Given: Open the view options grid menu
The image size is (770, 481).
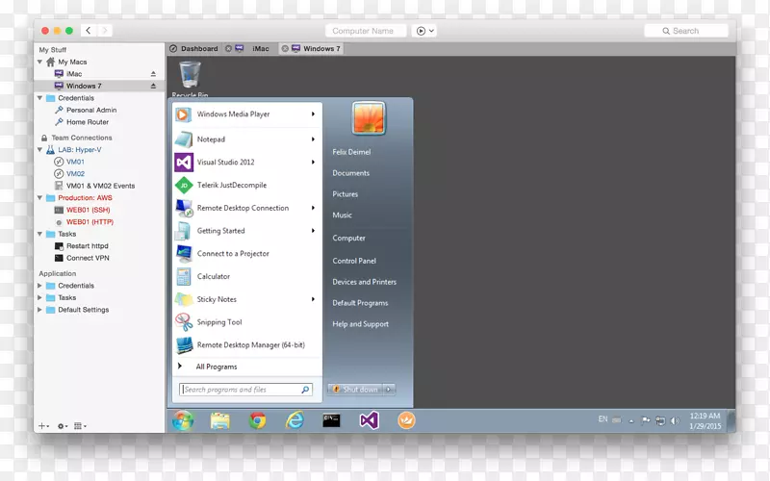Looking at the screenshot, I should [80, 426].
